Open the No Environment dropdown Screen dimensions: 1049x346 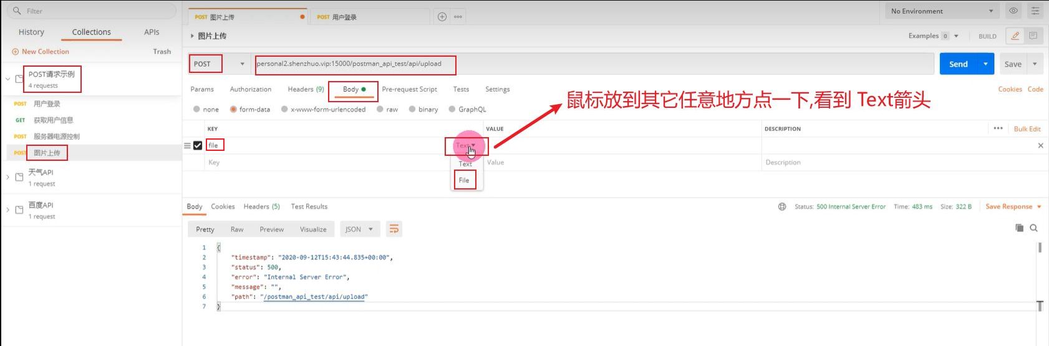coord(942,11)
